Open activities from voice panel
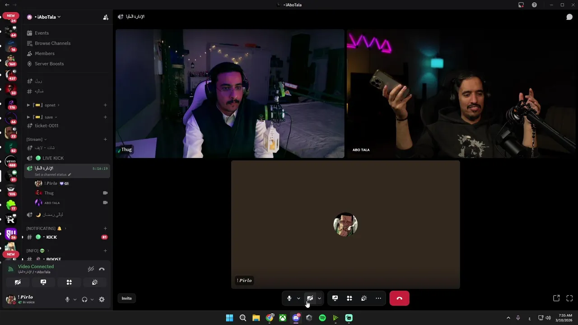Viewport: 578px width, 325px height. tap(69, 282)
